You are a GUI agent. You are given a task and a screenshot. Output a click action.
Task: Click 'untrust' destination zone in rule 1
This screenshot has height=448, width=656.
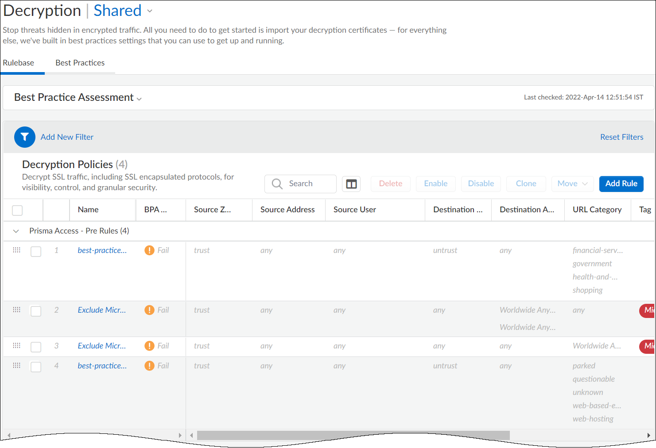coord(445,250)
